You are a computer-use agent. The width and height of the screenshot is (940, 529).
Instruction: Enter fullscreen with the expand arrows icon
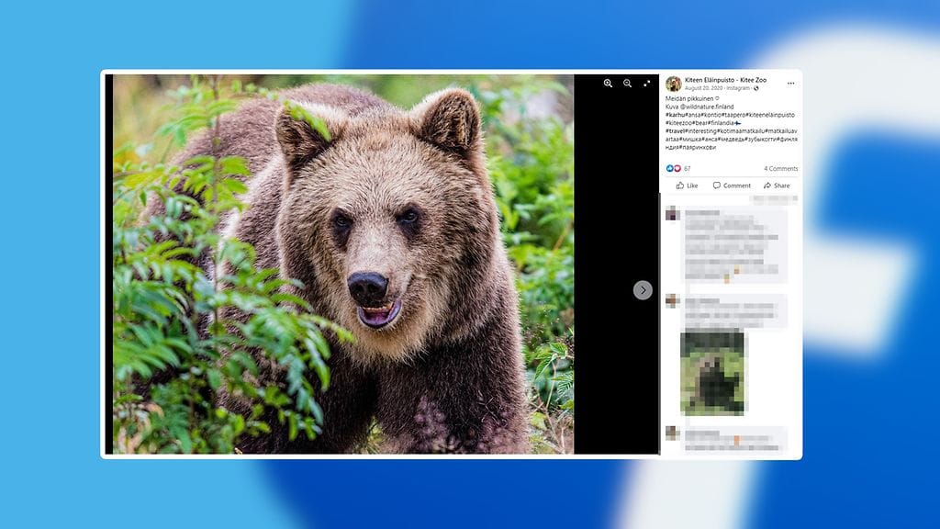pyautogui.click(x=646, y=83)
